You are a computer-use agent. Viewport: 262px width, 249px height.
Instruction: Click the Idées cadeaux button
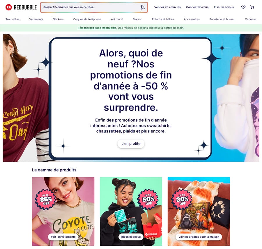(131, 237)
